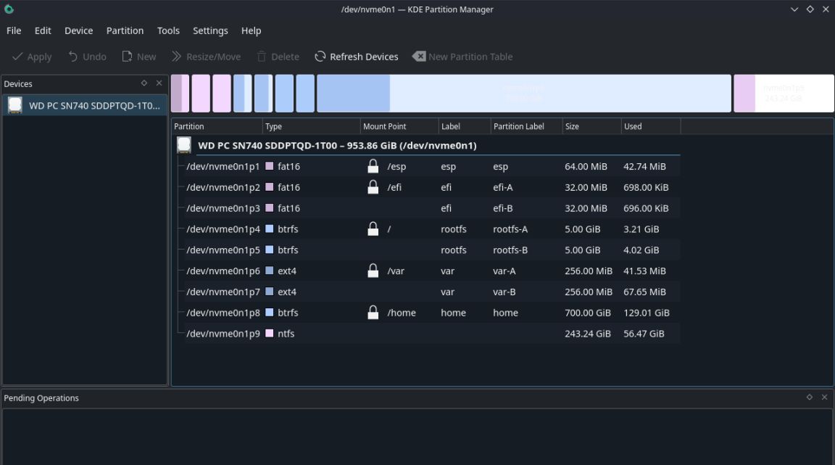This screenshot has height=465, width=835.
Task: Click the lock icon next to /efi
Action: 373,186
